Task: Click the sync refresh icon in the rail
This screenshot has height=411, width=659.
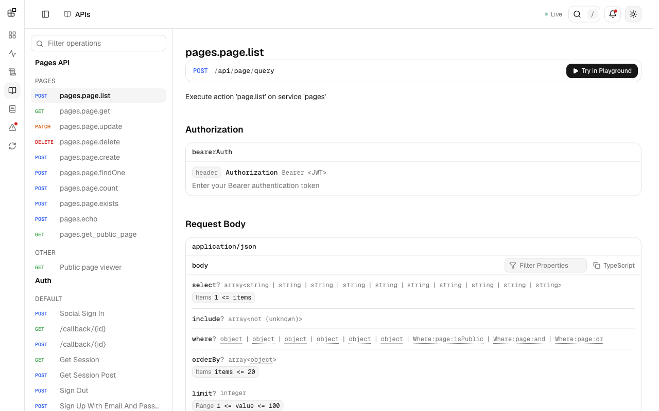Action: click(x=12, y=146)
